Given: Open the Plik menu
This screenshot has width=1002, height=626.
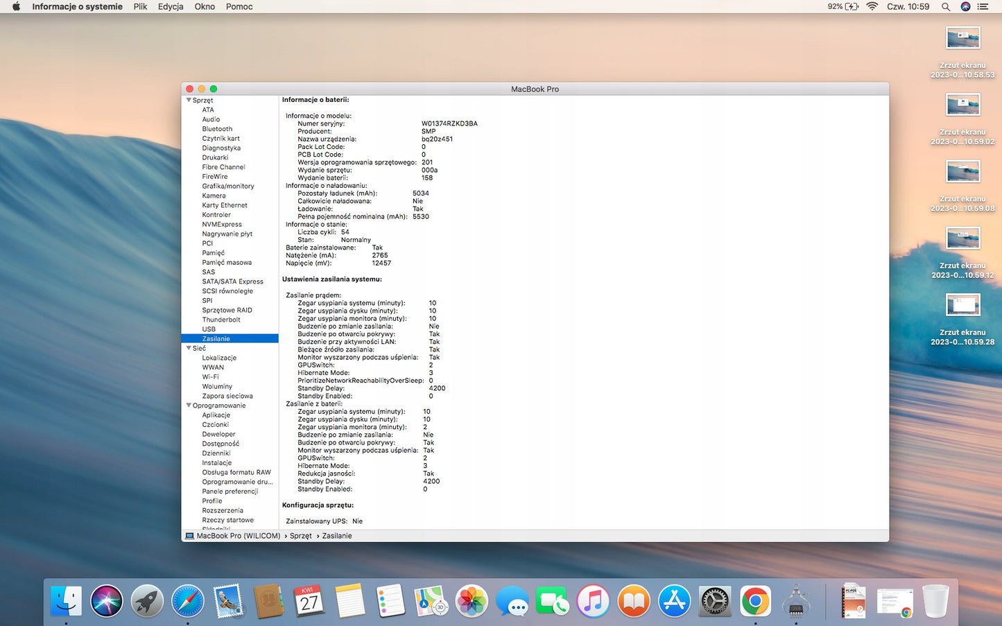Looking at the screenshot, I should point(140,6).
